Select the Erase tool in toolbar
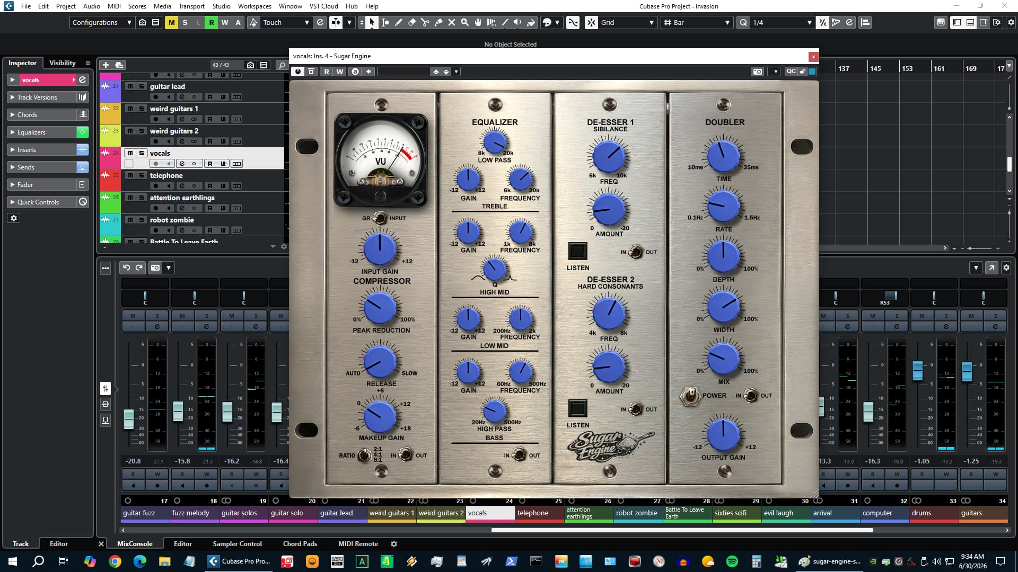Screen dimensions: 1018x572 click(x=412, y=22)
